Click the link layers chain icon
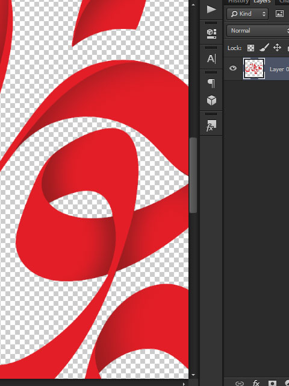 pos(240,384)
